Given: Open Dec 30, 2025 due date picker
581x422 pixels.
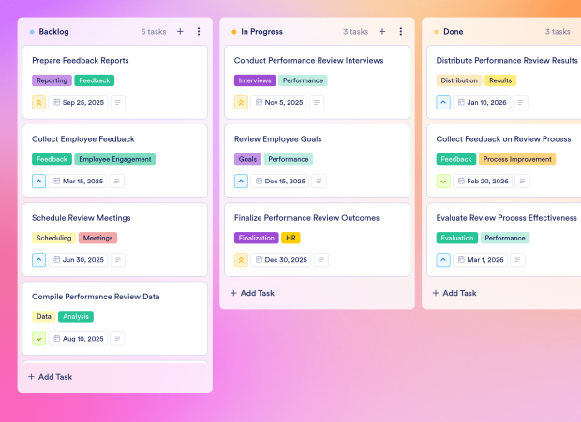Looking at the screenshot, I should [280, 259].
